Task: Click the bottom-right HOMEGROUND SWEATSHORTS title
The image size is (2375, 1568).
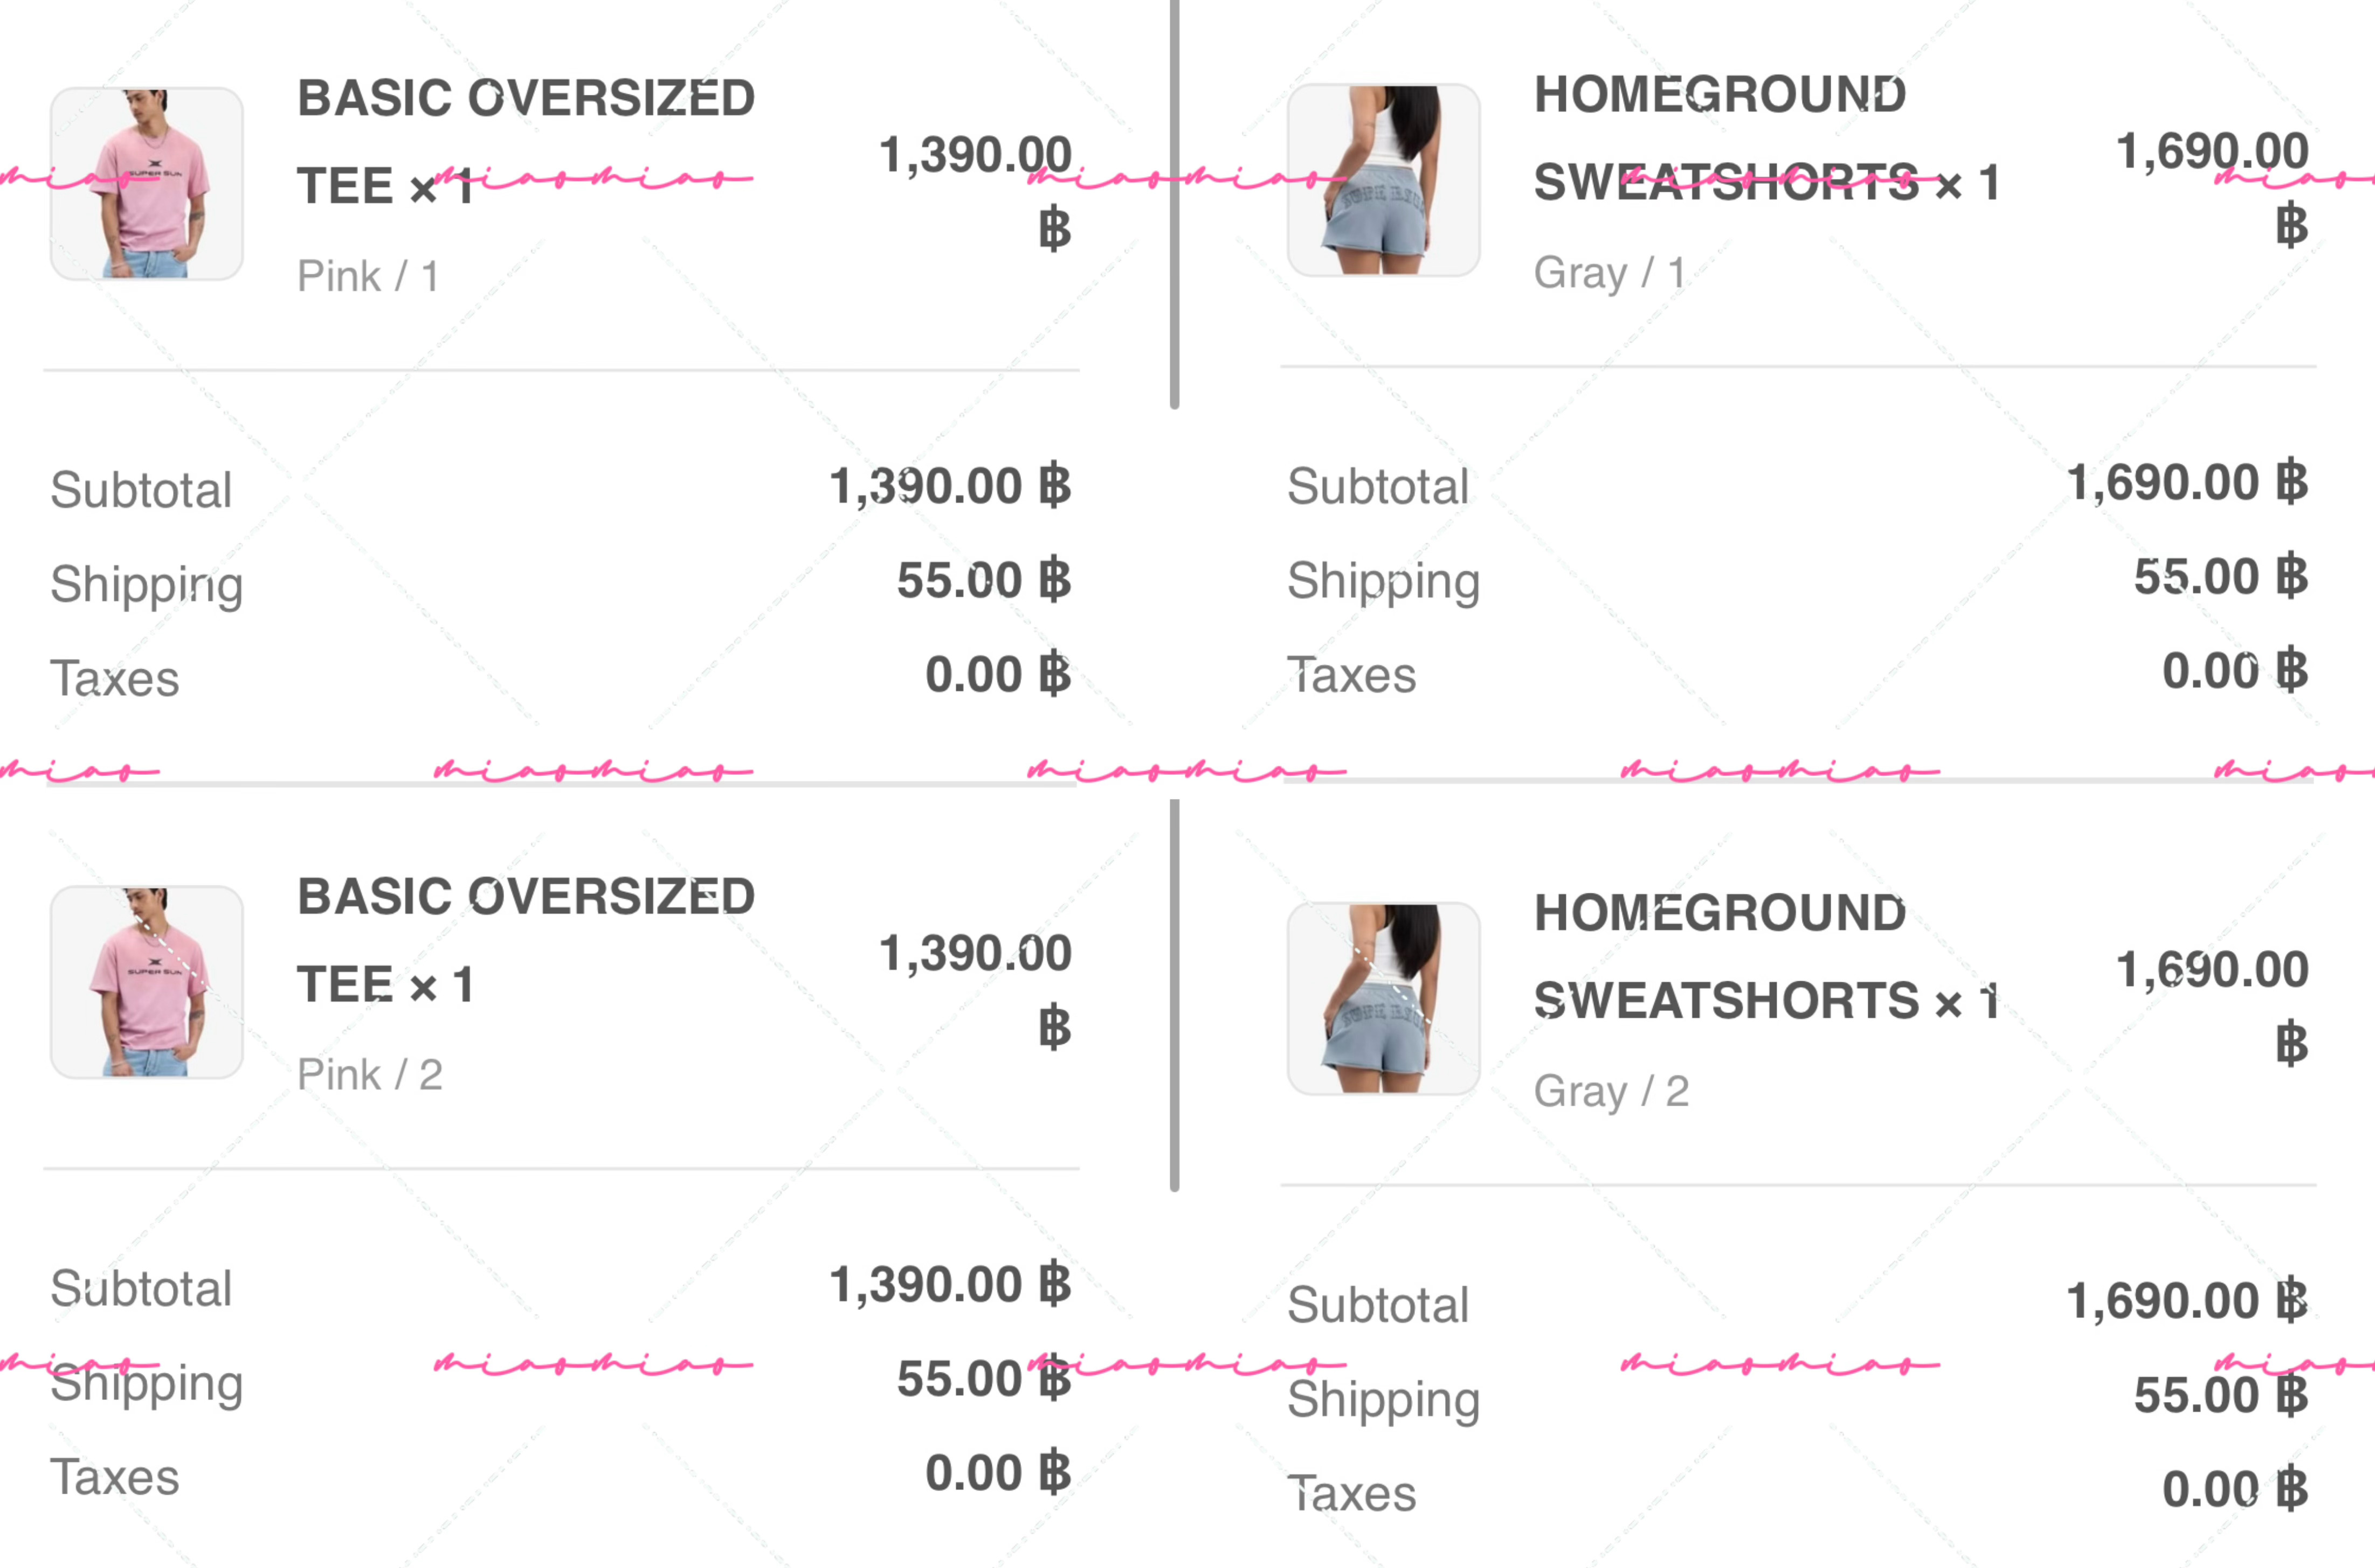Action: (x=1767, y=957)
